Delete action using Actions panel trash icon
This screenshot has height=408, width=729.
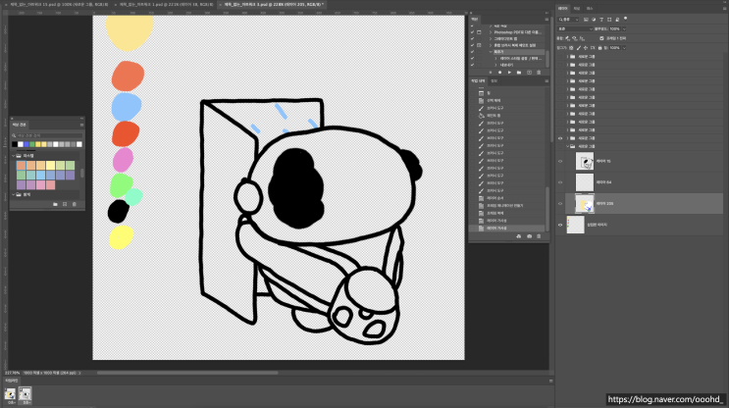tap(539, 73)
